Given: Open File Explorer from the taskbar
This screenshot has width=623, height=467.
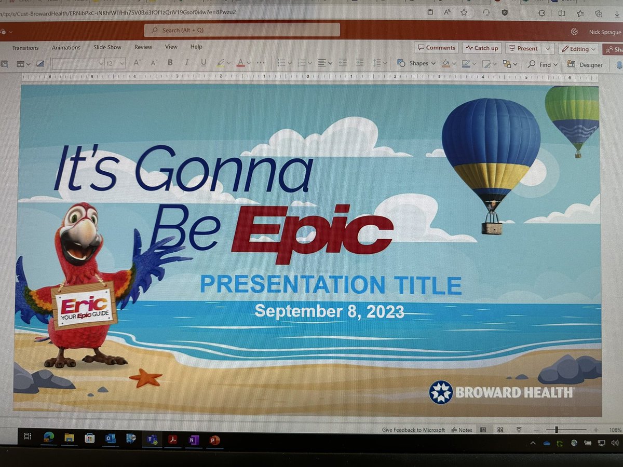Looking at the screenshot, I should [69, 438].
